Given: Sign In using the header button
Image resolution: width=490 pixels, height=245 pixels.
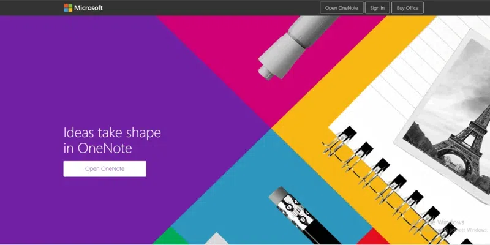Looking at the screenshot, I should (x=377, y=8).
